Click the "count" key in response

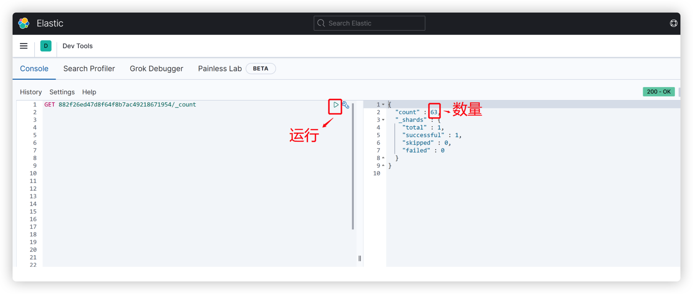pos(408,112)
